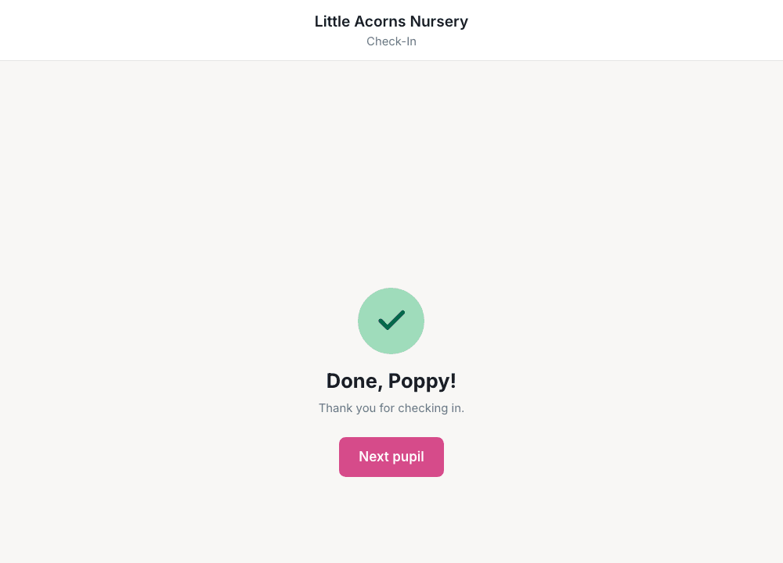Click the success checkmark above Done, Poppy!
783x563 pixels.
tap(391, 321)
